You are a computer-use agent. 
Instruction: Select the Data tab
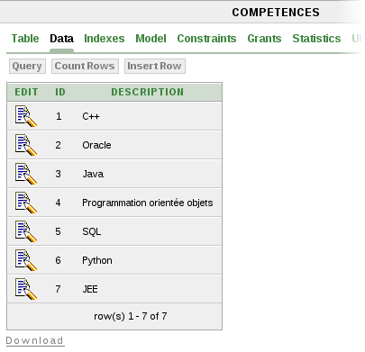[x=61, y=39]
